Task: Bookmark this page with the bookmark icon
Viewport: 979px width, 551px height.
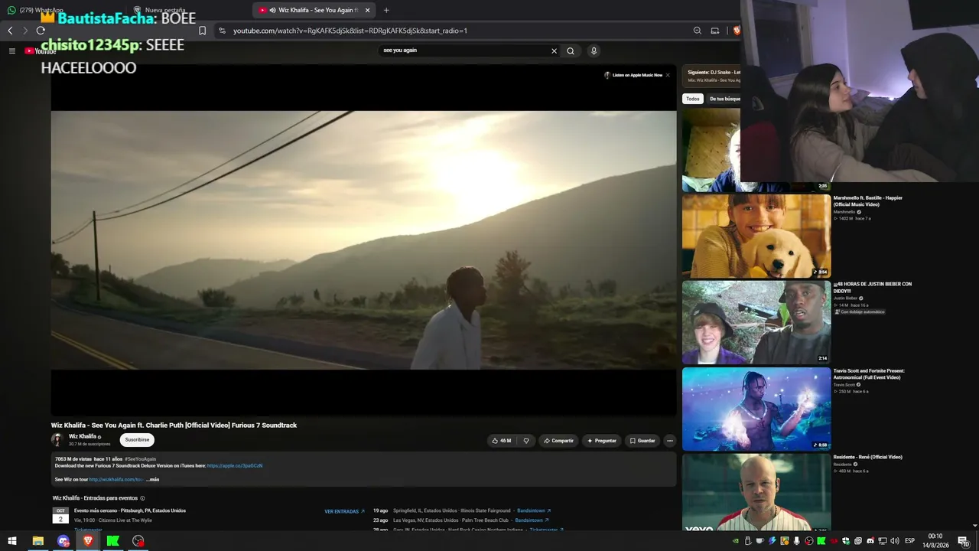Action: click(x=203, y=31)
